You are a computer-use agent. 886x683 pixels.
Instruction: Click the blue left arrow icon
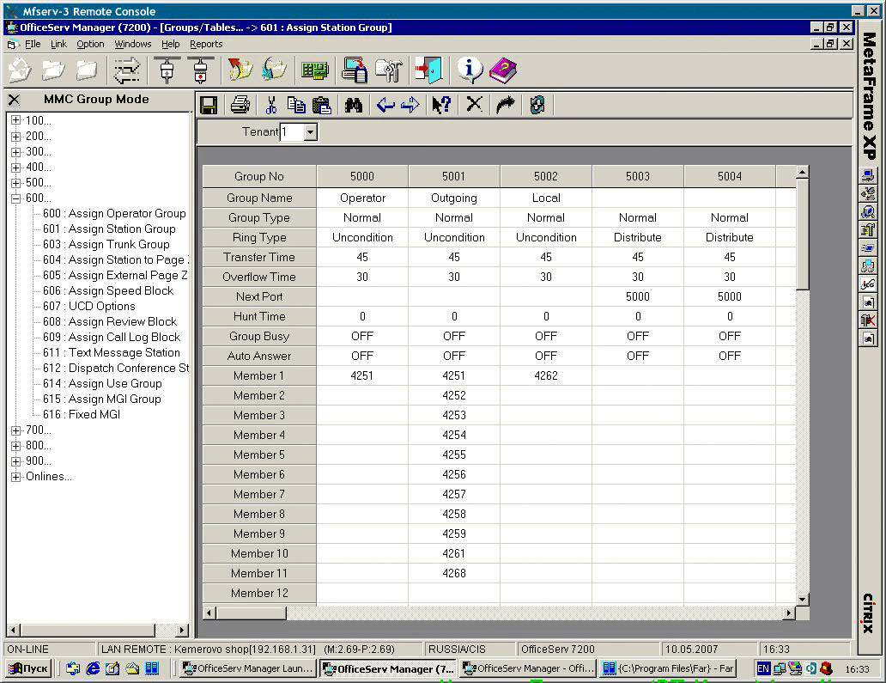[385, 105]
